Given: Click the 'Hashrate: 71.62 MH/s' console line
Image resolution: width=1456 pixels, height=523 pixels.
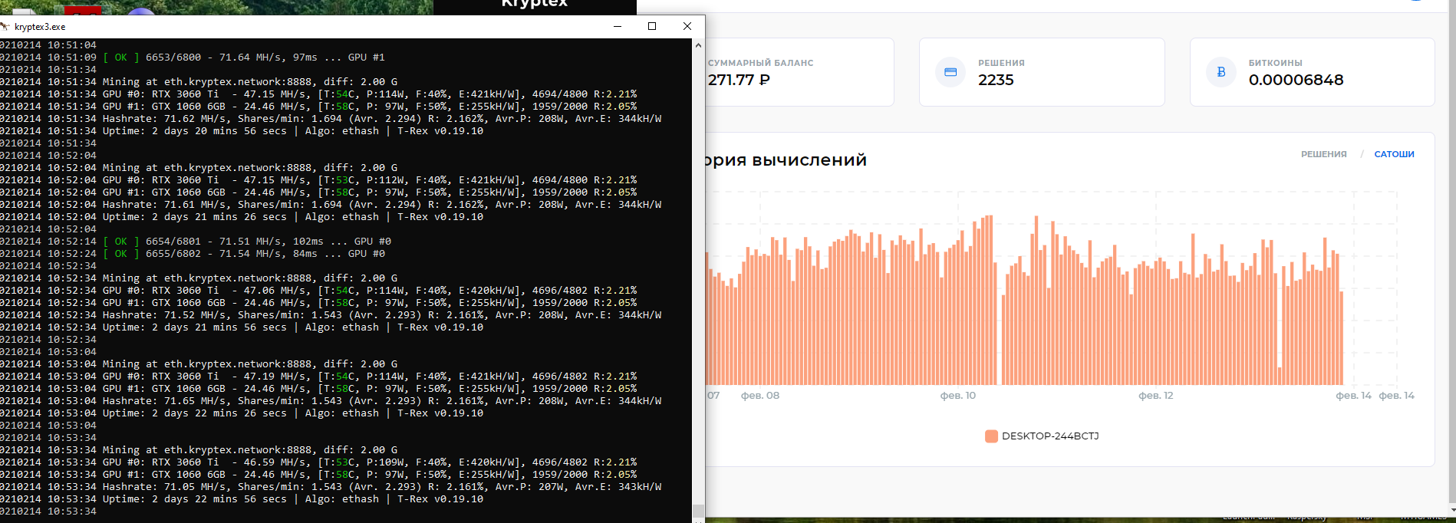Looking at the screenshot, I should [331, 119].
